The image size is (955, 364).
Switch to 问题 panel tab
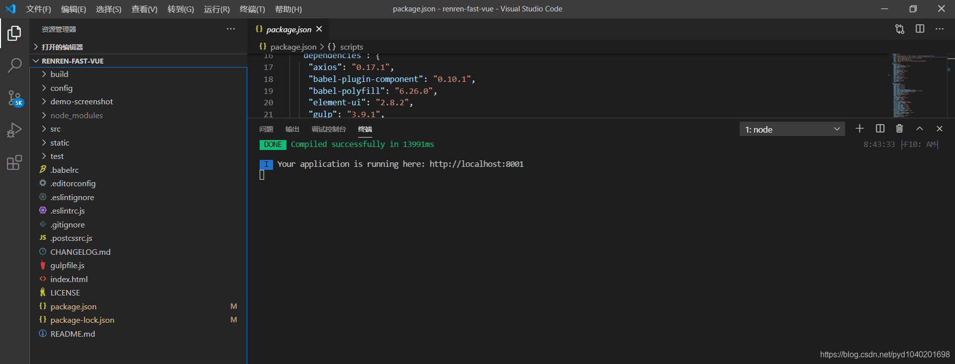tap(266, 129)
